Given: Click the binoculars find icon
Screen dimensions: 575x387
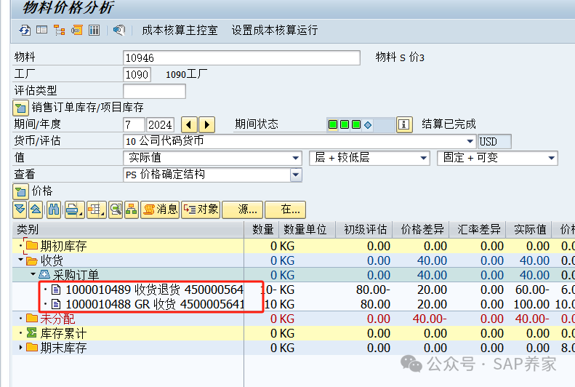Looking at the screenshot, I should [x=54, y=210].
